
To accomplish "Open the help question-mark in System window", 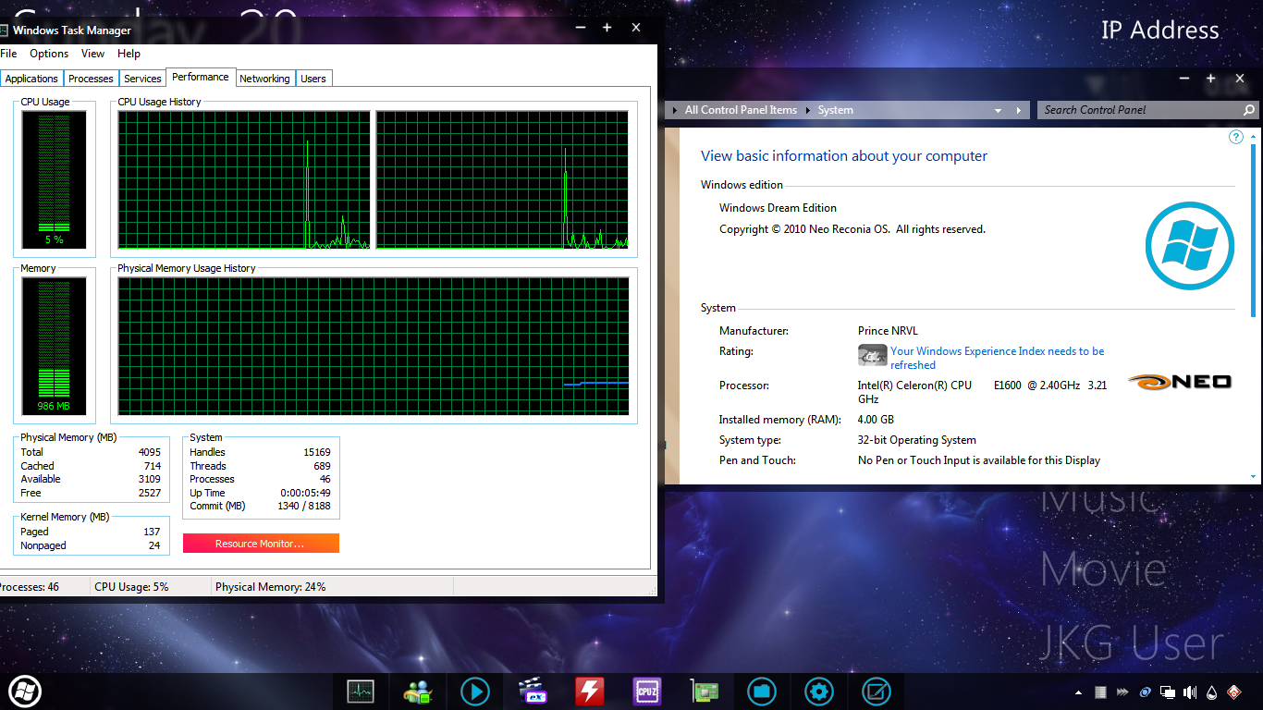I will click(1236, 137).
